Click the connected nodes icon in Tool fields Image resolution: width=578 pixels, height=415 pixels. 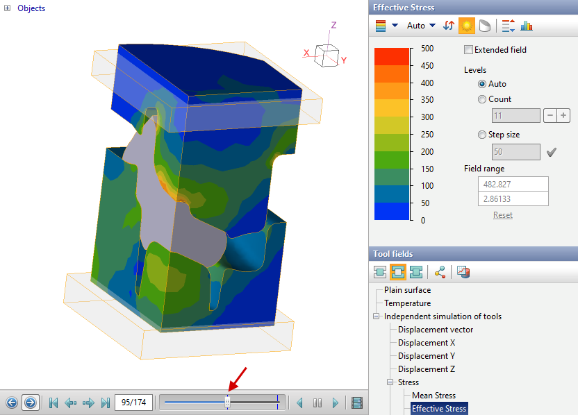440,272
